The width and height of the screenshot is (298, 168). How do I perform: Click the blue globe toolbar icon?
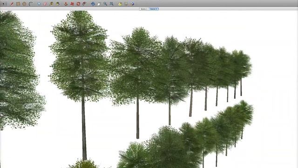click(132, 4)
